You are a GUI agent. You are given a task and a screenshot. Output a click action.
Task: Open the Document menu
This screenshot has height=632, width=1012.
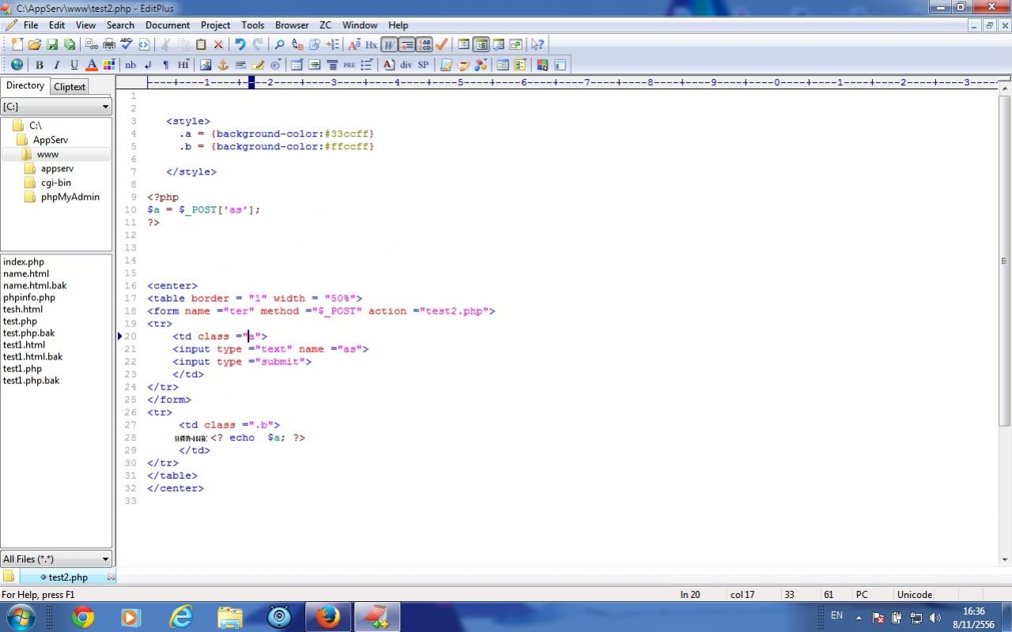point(168,25)
